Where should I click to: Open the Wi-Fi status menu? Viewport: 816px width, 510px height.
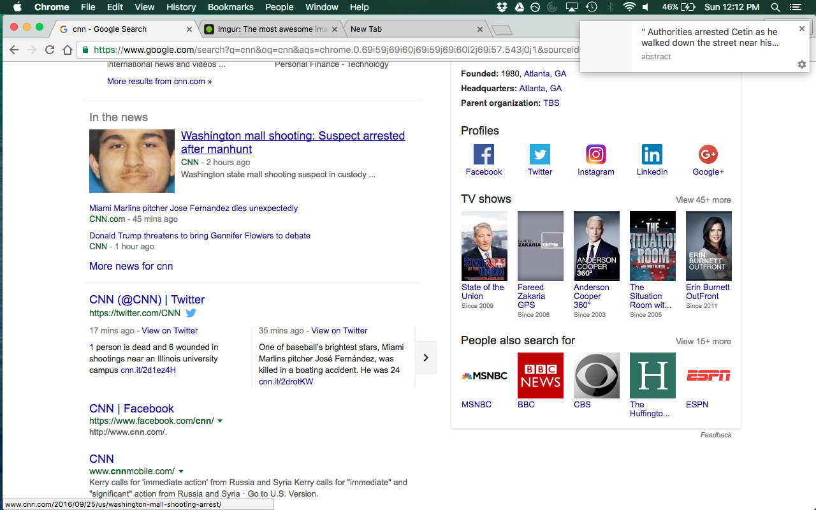tap(629, 7)
